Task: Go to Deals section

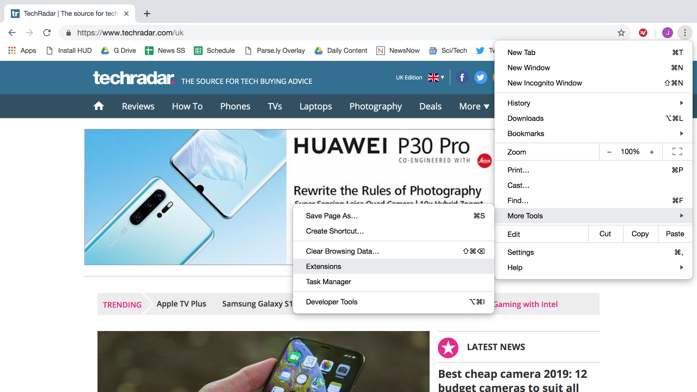Action: (x=430, y=106)
